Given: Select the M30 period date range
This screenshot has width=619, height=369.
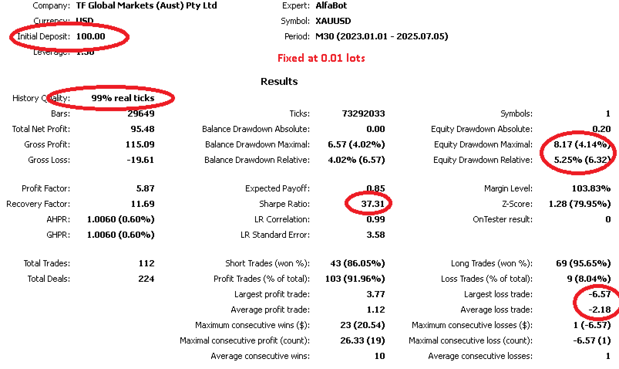Looking at the screenshot, I should tap(381, 36).
